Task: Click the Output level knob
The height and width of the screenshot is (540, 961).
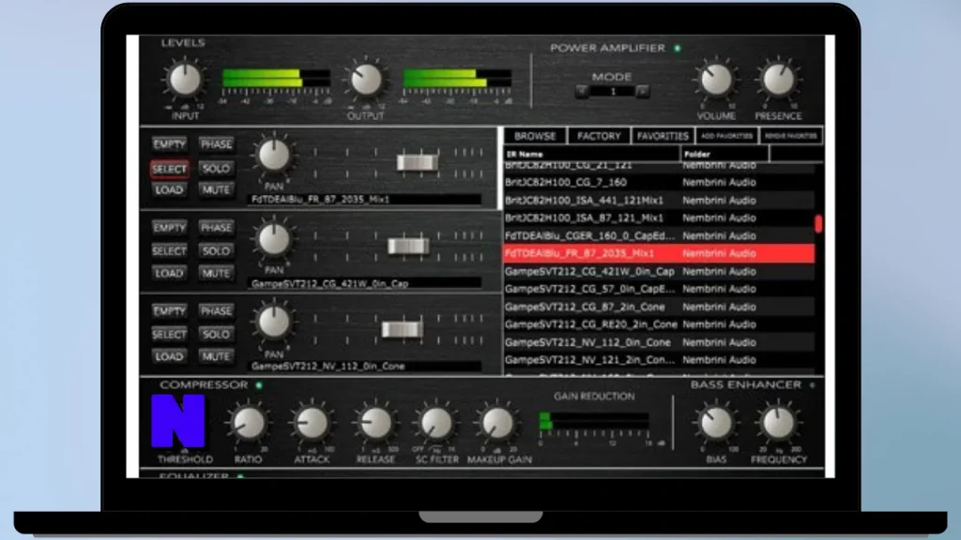Action: click(x=365, y=80)
